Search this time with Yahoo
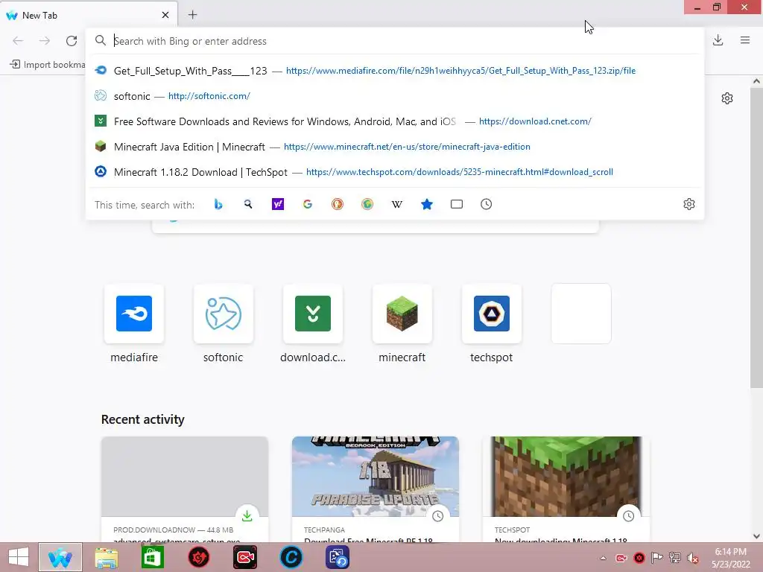The width and height of the screenshot is (763, 572). [278, 204]
